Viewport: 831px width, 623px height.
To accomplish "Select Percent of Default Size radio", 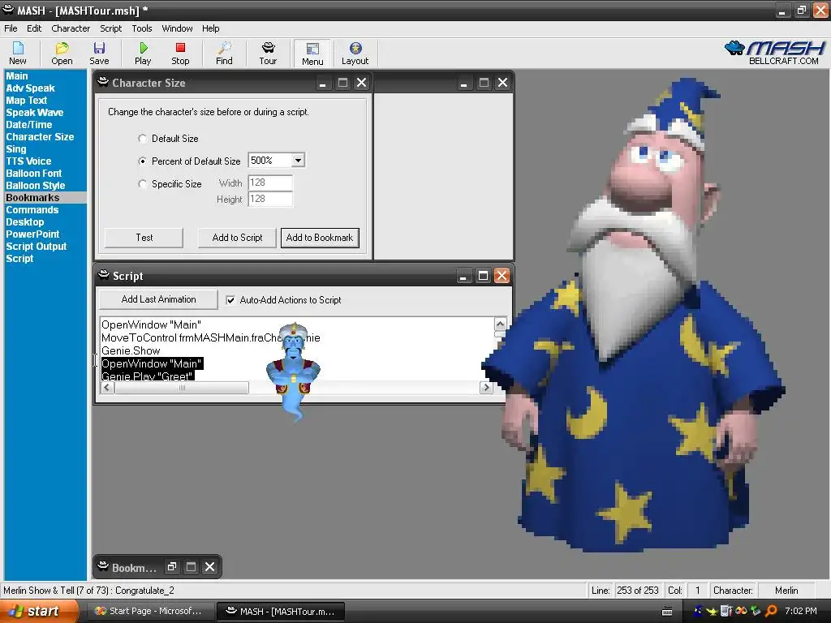I will tap(142, 161).
